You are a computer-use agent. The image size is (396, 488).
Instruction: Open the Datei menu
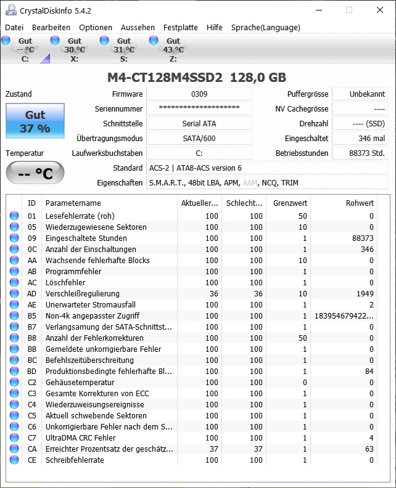tap(14, 27)
